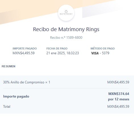
Task: Click the MXN$4,495.59 amount under Importe Pagado
Action: pyautogui.click(x=24, y=53)
